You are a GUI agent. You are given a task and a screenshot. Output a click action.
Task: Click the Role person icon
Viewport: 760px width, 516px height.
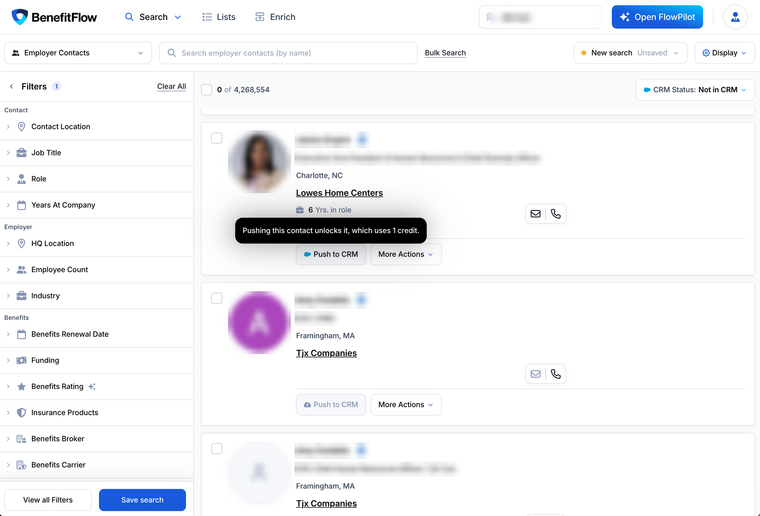point(22,179)
